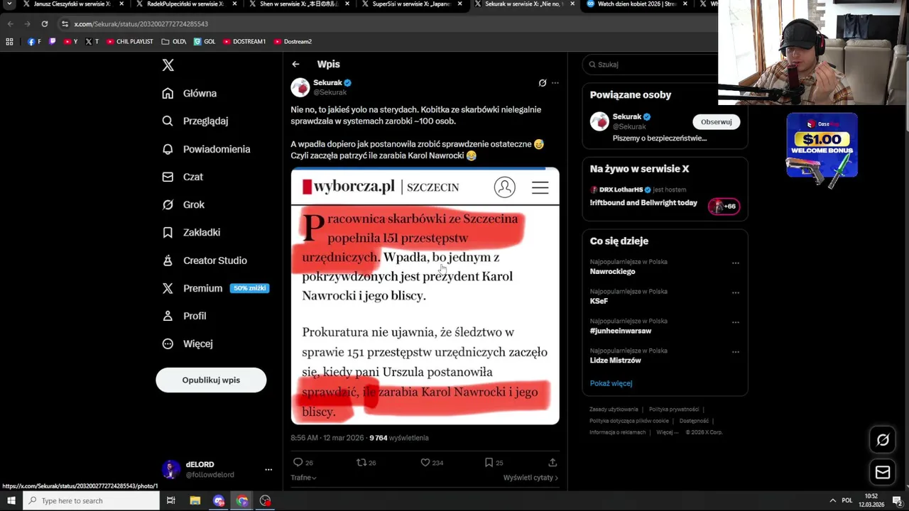Open Wyświetl cytaty link
The width and height of the screenshot is (909, 511).
530,478
